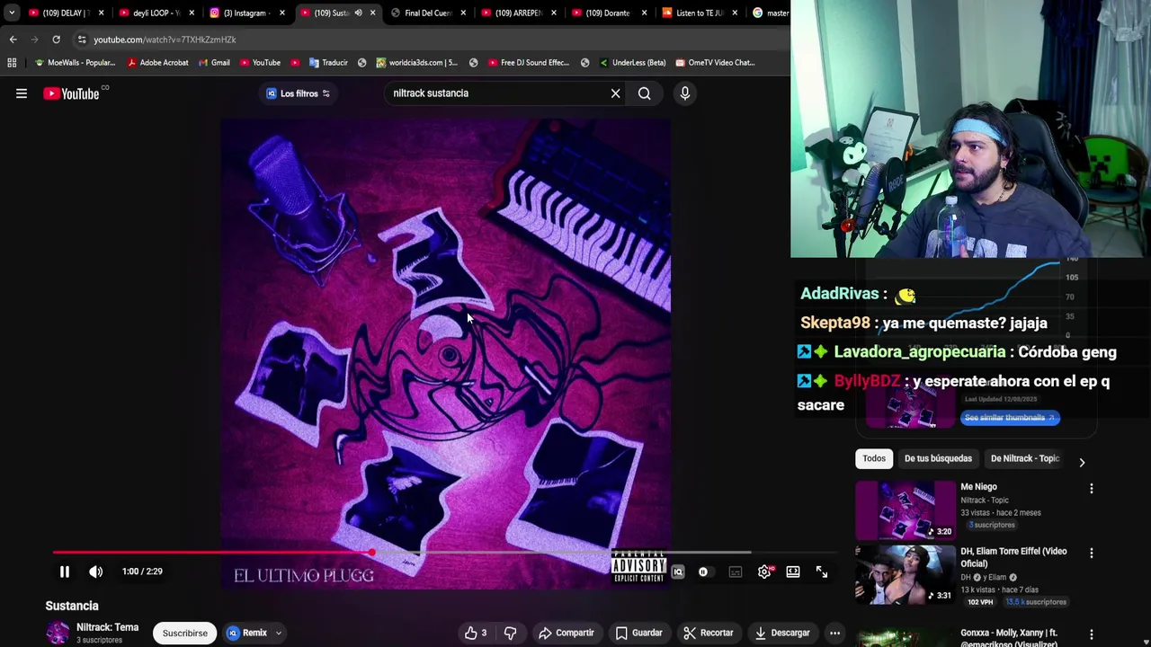Screen dimensions: 1151x647
Task: Open Gmail bookmark
Action: (213, 63)
